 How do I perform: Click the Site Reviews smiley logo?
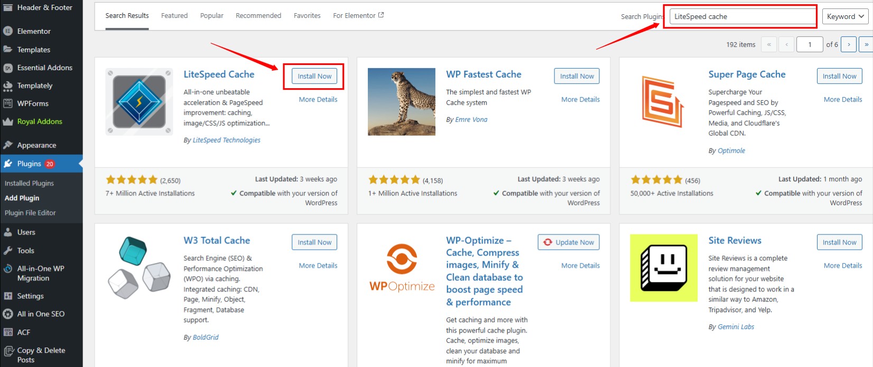coord(664,268)
